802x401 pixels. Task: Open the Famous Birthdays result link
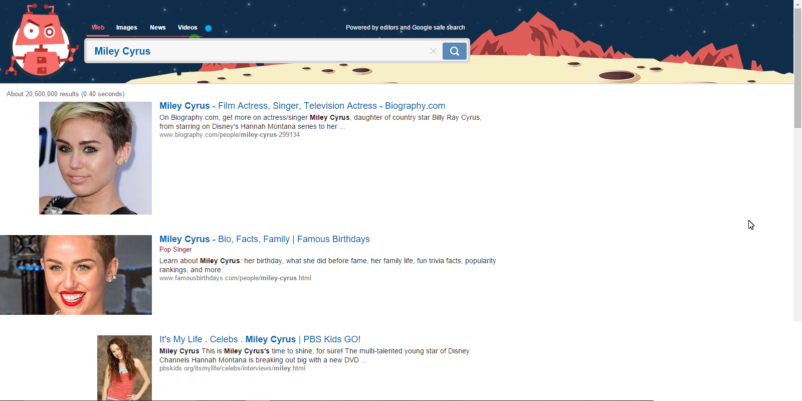265,239
